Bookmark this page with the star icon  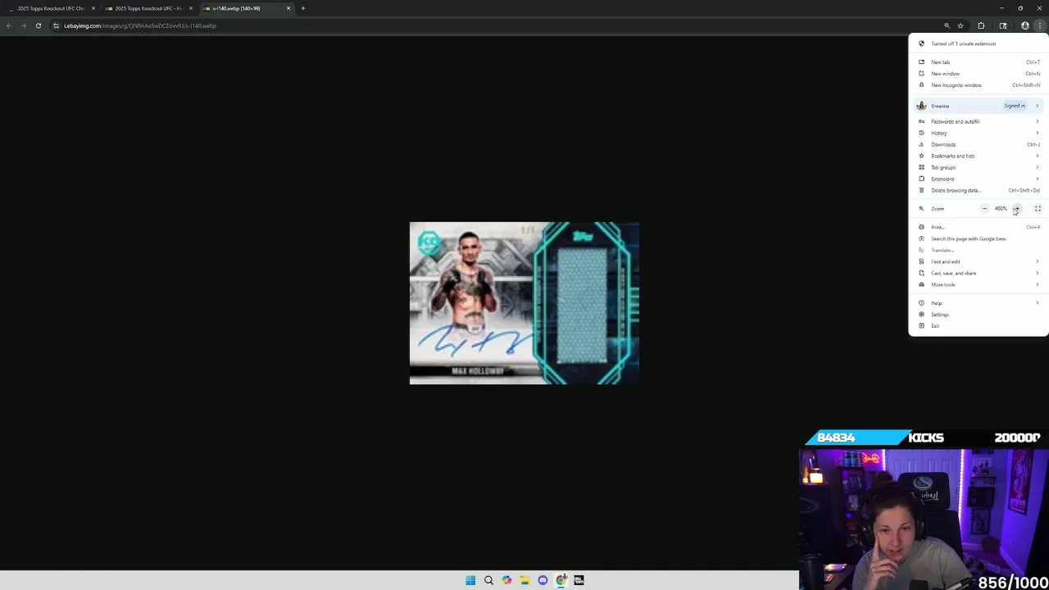pyautogui.click(x=960, y=25)
